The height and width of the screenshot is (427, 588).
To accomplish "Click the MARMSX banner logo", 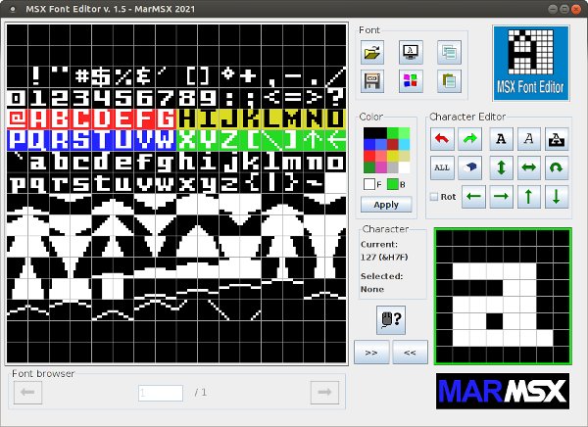I will tap(503, 391).
